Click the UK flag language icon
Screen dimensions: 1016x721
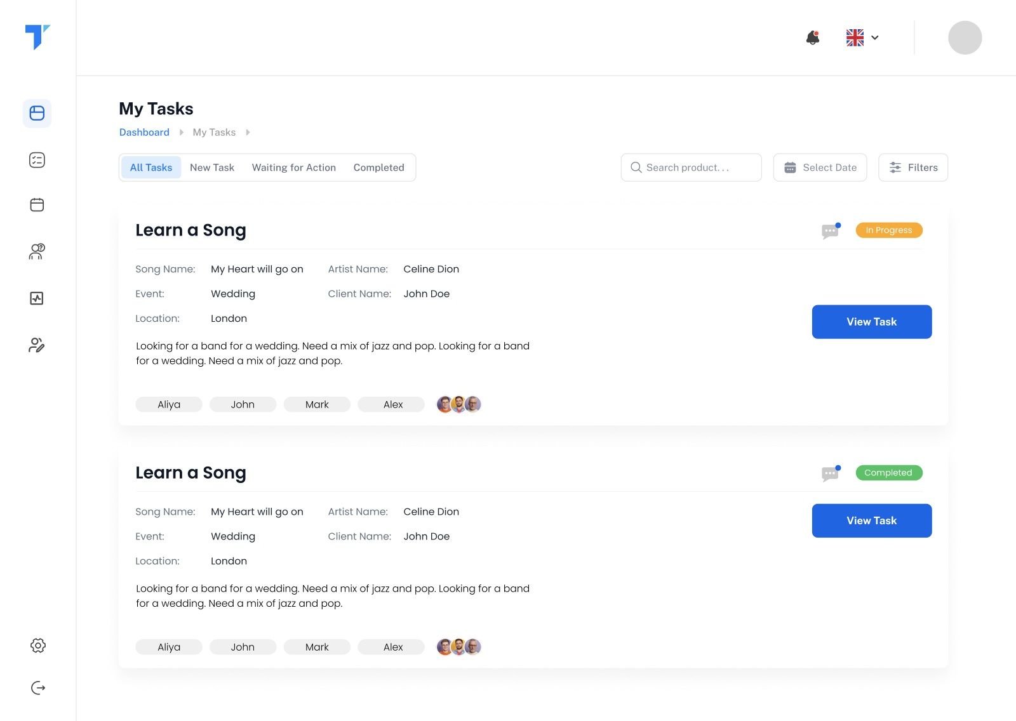click(855, 37)
